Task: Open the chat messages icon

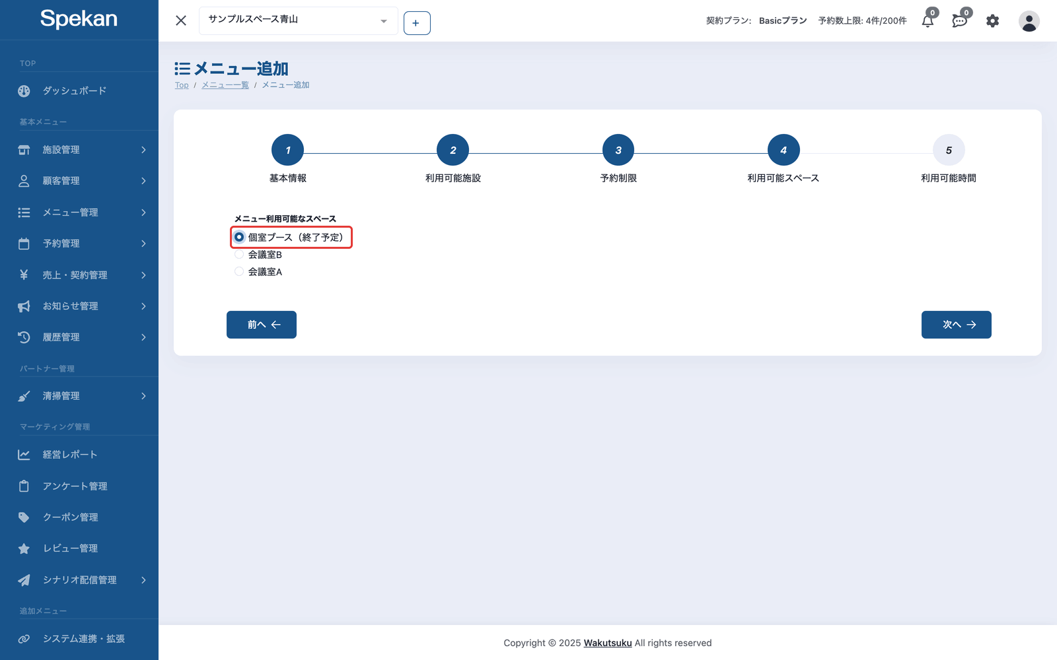Action: pos(960,21)
